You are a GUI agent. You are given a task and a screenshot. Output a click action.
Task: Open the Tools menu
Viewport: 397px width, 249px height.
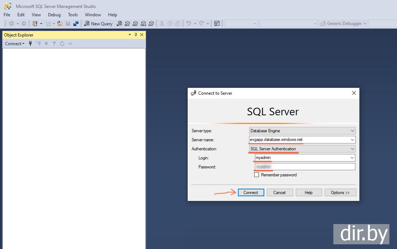[x=73, y=15]
